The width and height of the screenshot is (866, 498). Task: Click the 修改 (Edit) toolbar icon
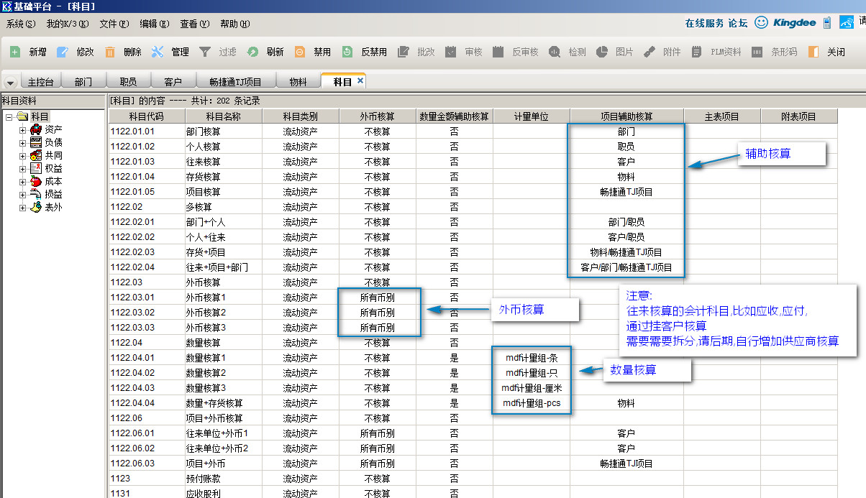pos(63,52)
